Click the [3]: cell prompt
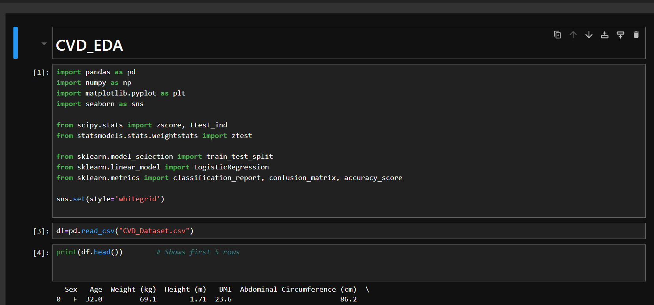The height and width of the screenshot is (305, 654). [41, 231]
